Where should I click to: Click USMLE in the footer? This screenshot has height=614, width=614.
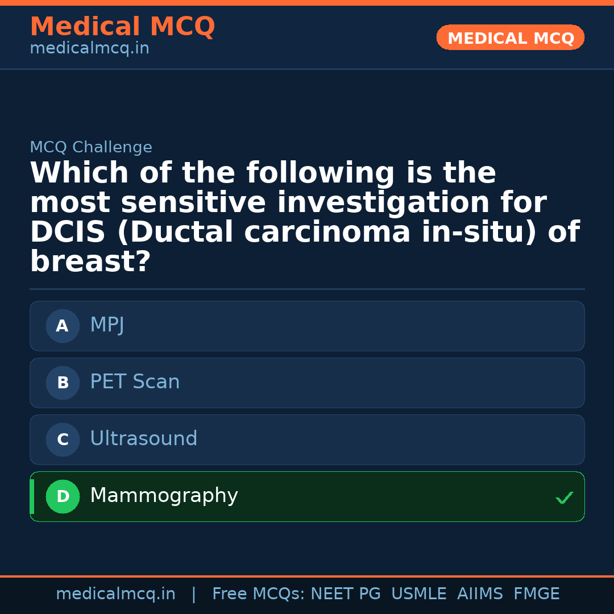click(418, 594)
